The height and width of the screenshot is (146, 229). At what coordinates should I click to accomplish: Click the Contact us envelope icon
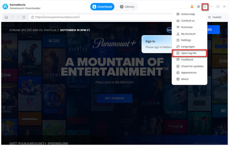click(178, 21)
